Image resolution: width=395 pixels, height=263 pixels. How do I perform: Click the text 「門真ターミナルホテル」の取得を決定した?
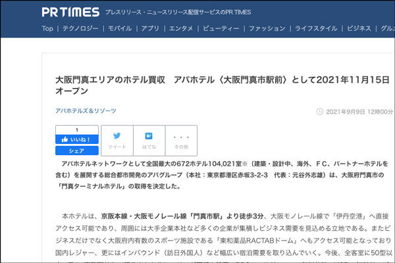118,187
